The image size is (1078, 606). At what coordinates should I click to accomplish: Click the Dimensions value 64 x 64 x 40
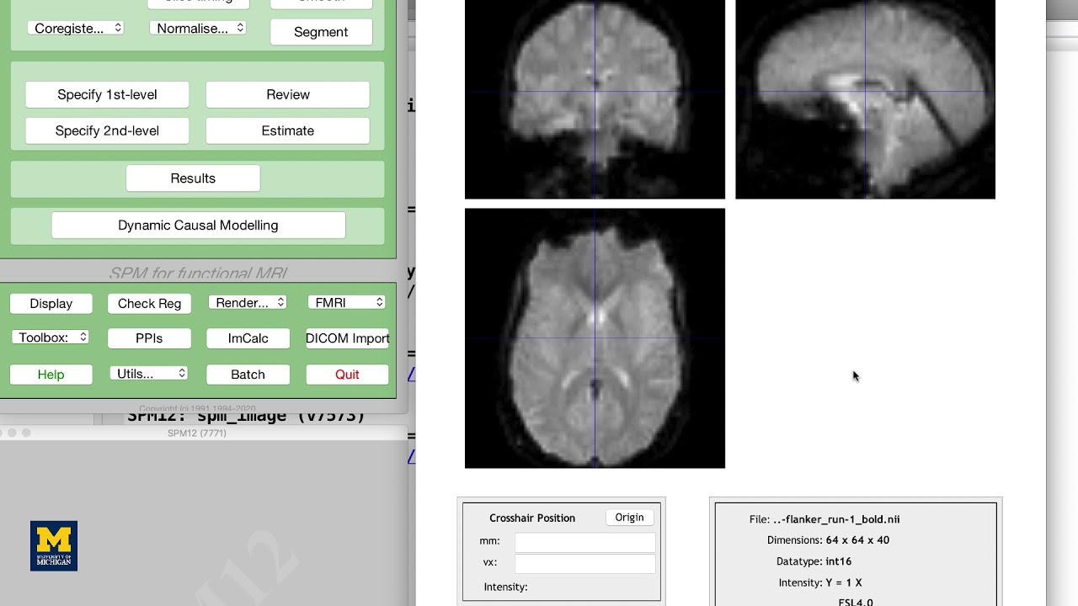point(857,540)
